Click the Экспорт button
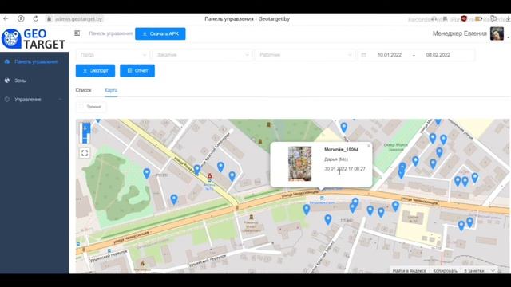Viewport: 511px width, 287px height. [95, 71]
